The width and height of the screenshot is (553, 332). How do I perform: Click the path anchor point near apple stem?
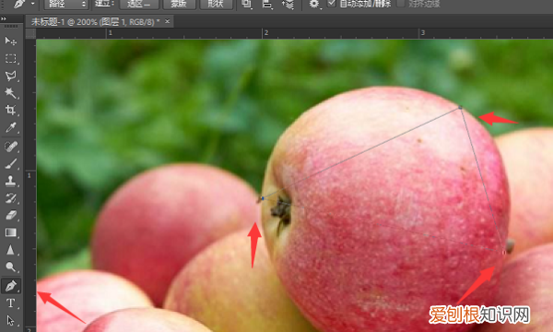262,198
